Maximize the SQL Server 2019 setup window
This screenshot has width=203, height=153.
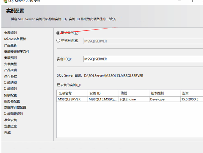[x=191, y=1]
